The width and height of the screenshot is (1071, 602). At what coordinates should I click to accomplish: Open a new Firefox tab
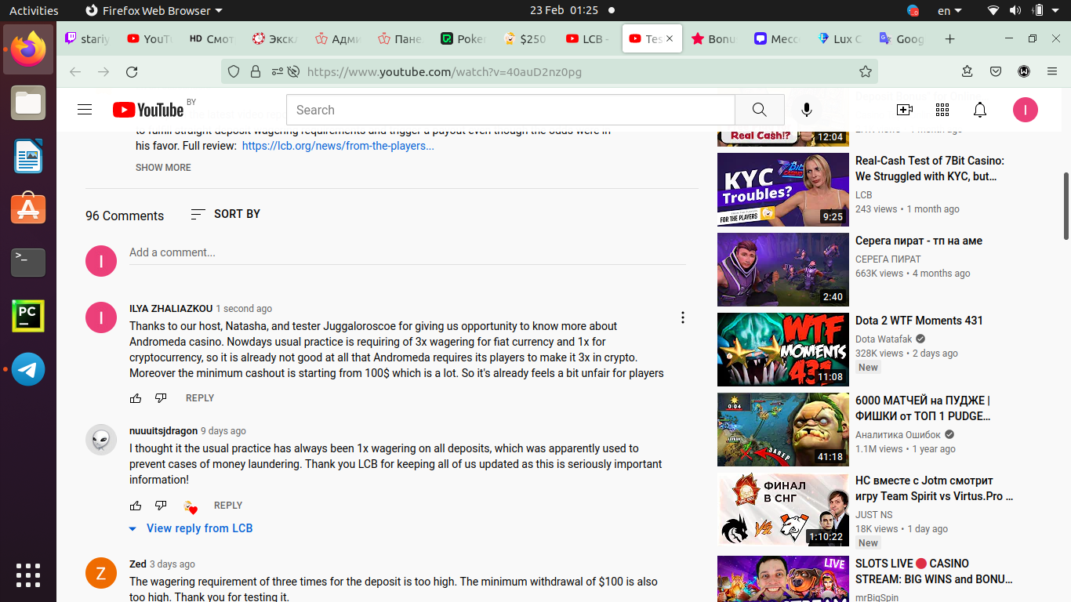(949, 39)
